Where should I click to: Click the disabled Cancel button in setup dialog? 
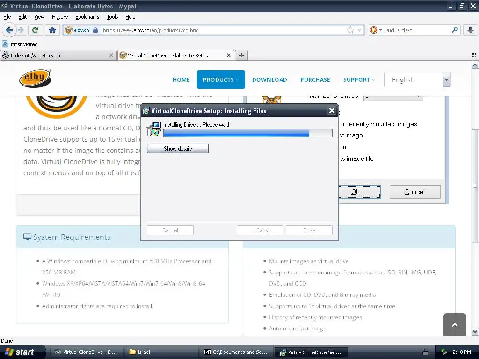point(170,230)
